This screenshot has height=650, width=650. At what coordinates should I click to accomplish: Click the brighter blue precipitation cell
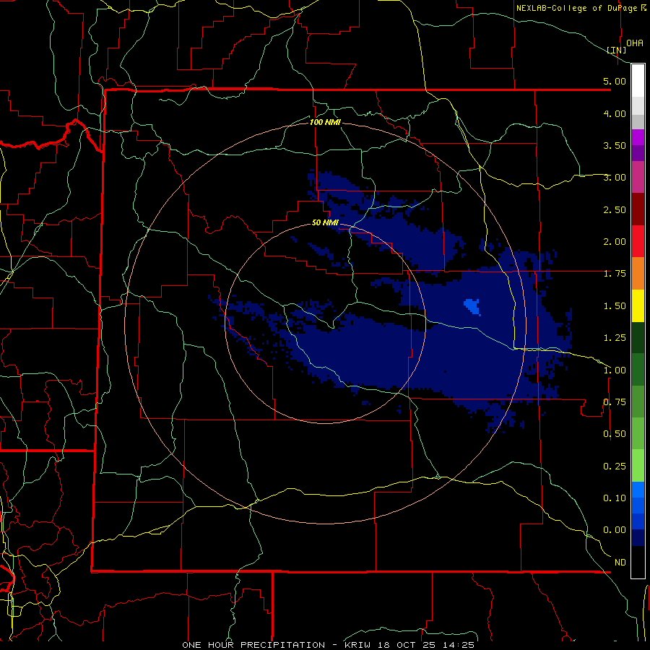472,307
